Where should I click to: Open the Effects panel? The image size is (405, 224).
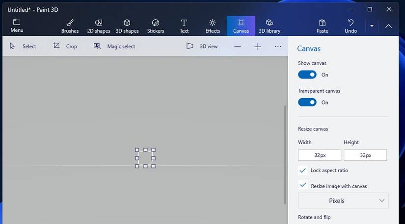pyautogui.click(x=213, y=26)
